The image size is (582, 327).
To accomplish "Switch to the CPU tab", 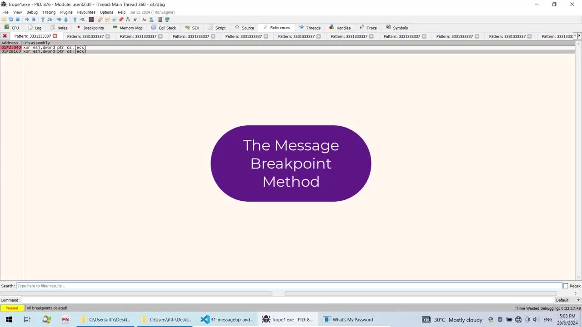I will (x=12, y=28).
